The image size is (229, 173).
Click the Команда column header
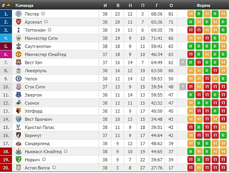click(x=24, y=6)
